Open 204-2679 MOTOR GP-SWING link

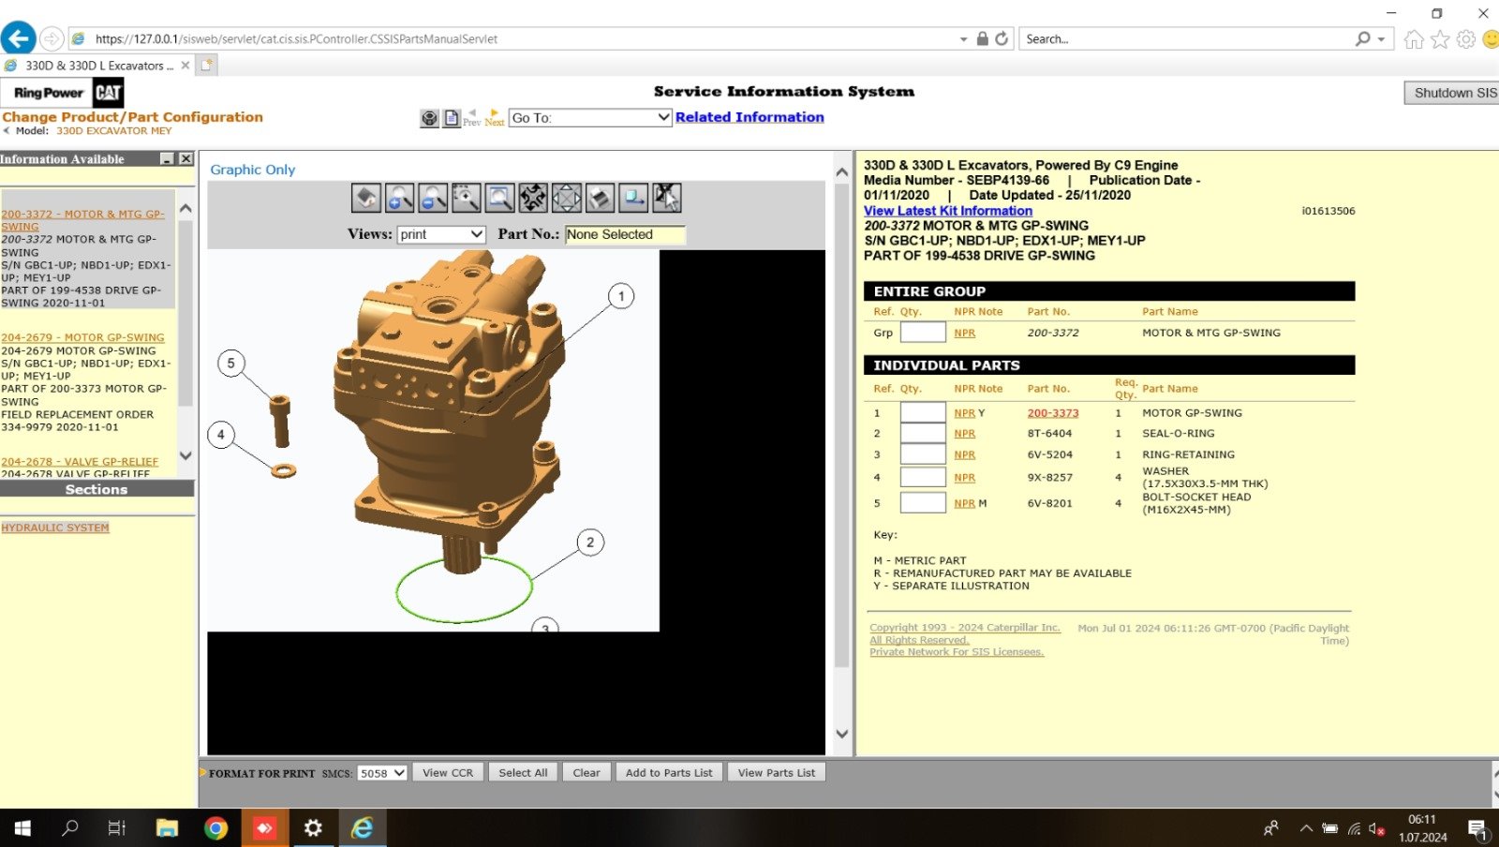(x=82, y=337)
